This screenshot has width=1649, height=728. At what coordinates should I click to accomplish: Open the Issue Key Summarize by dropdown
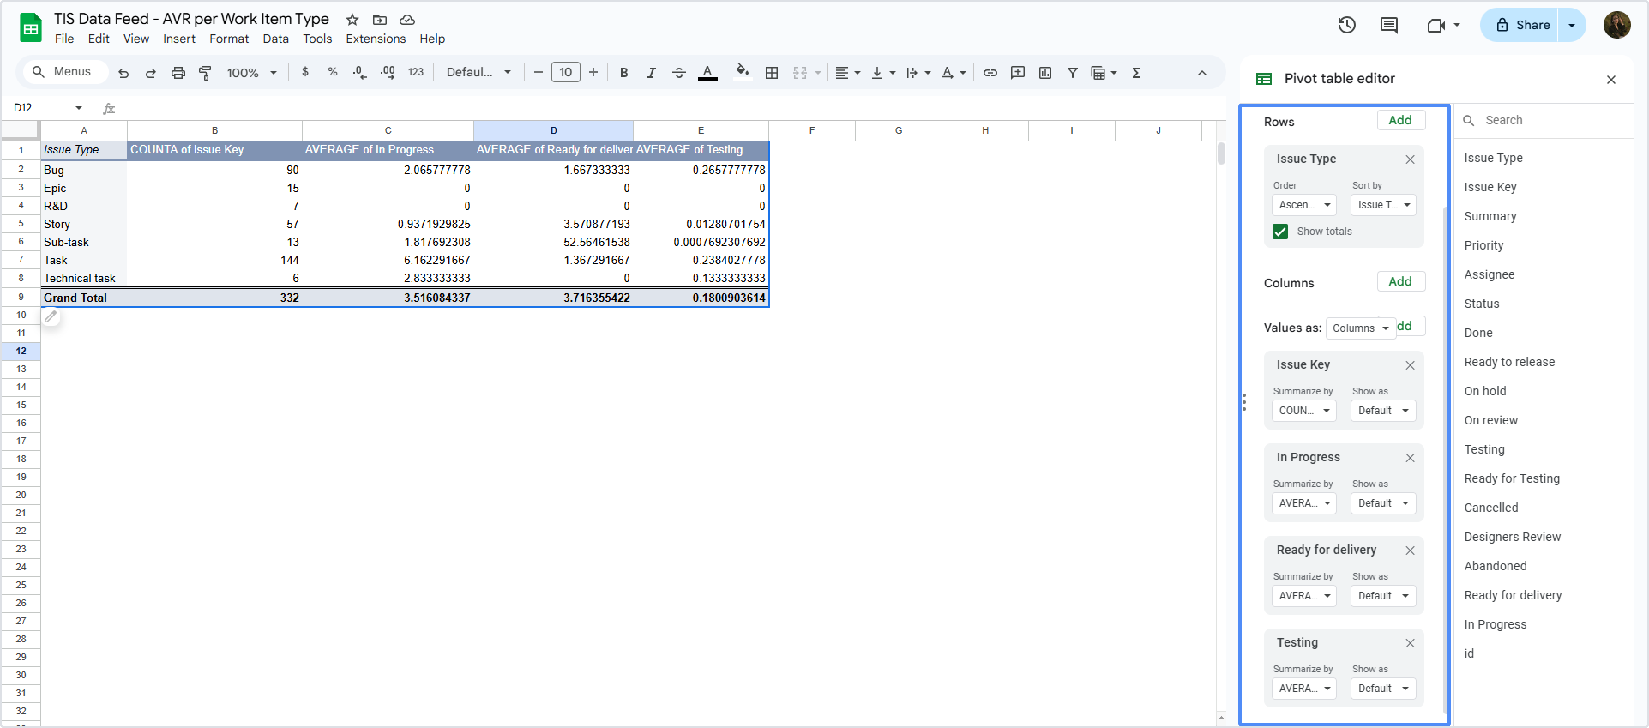[1304, 410]
